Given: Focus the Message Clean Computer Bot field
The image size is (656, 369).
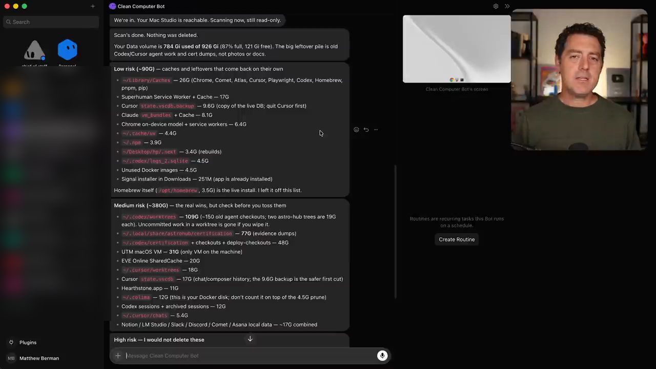Looking at the screenshot, I should [250, 356].
